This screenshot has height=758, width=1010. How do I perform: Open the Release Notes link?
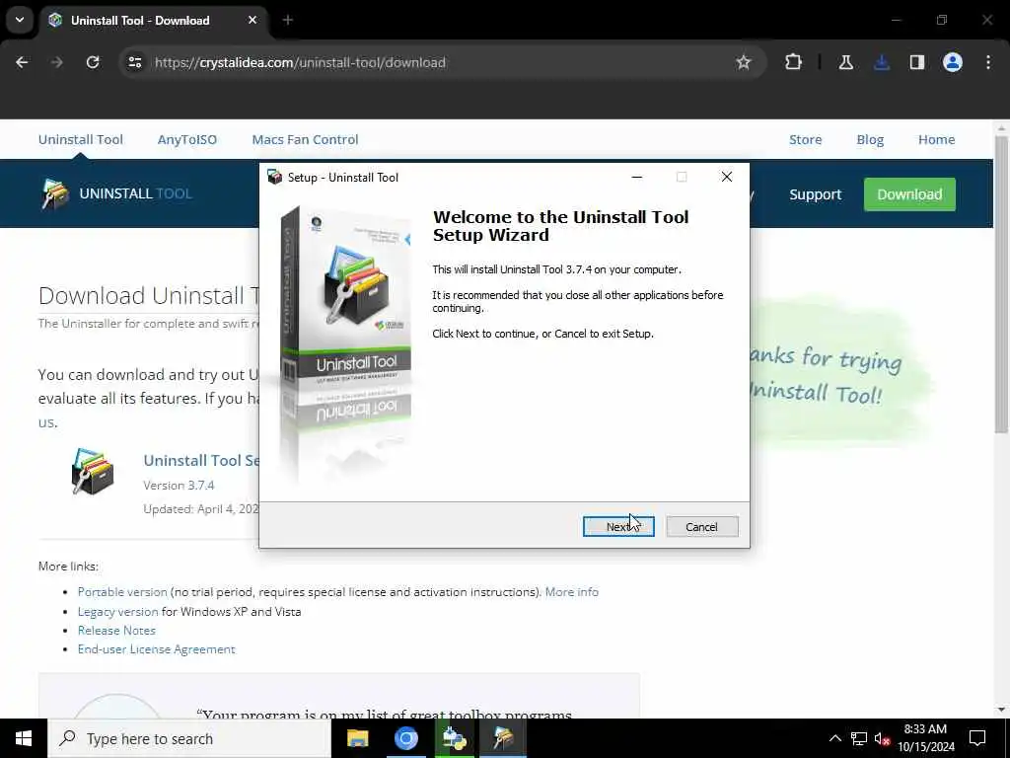[116, 631]
